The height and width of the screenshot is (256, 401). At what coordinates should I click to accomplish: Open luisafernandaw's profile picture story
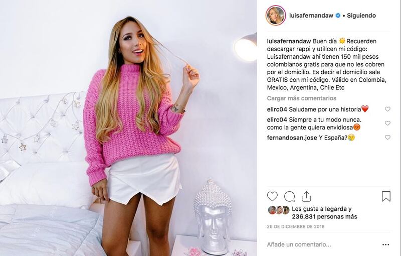pyautogui.click(x=276, y=16)
